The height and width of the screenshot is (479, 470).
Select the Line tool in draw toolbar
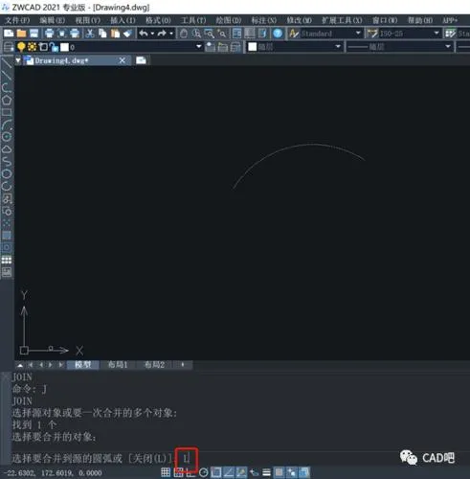7,63
